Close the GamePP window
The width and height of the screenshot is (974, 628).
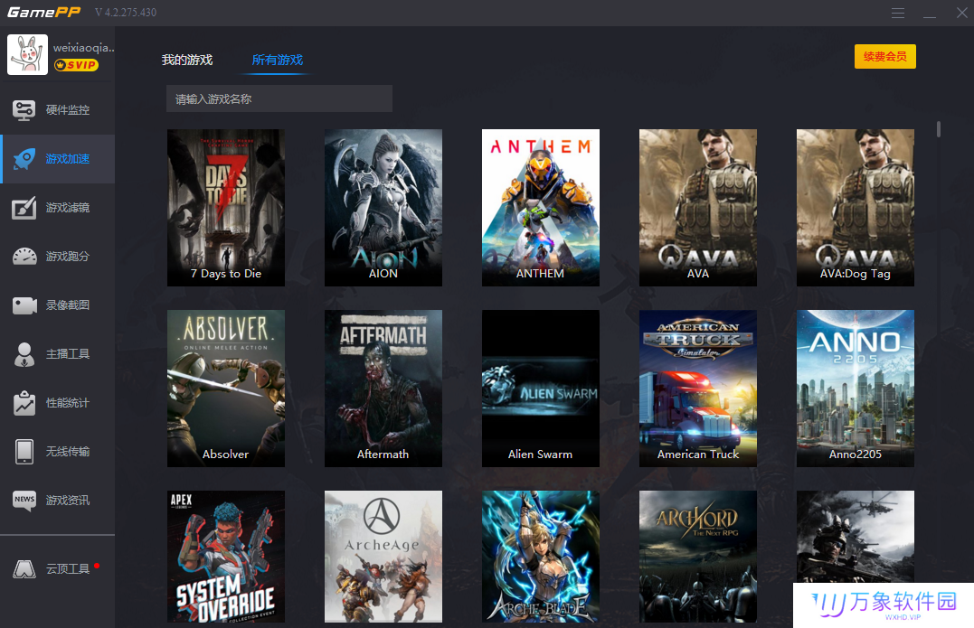coord(961,13)
